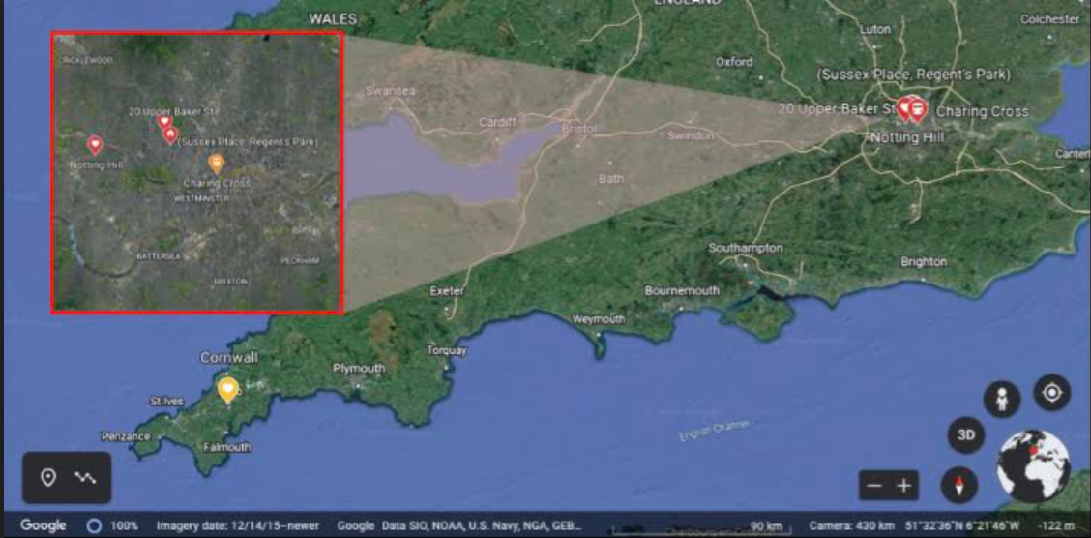
Task: Click the orange Charing Cross pin in inset
Action: 217,163
